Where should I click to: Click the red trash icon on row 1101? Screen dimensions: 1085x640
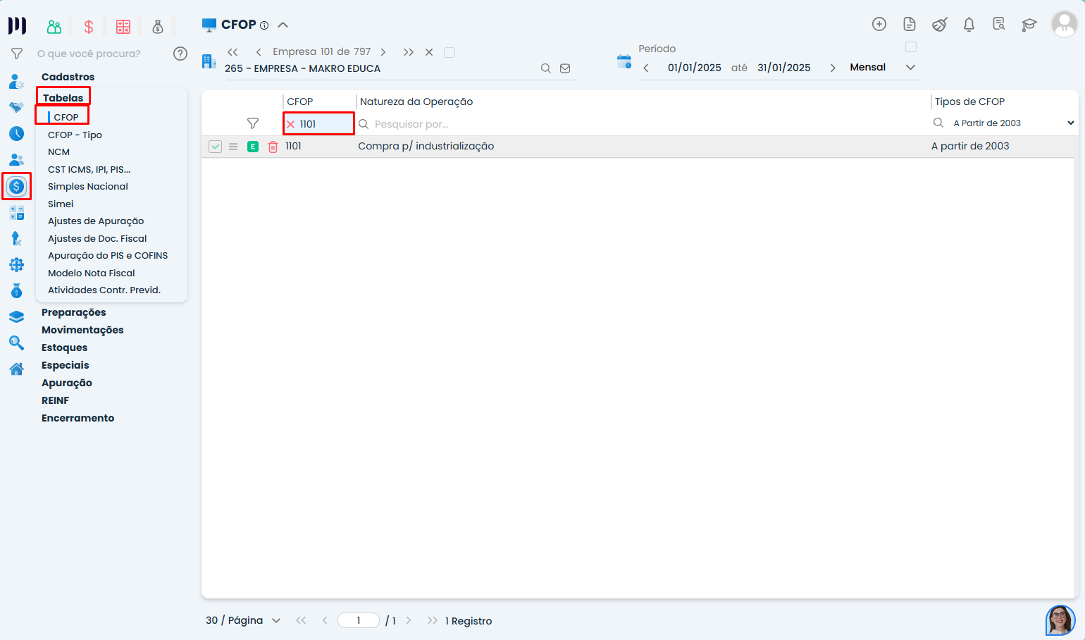[x=273, y=147]
